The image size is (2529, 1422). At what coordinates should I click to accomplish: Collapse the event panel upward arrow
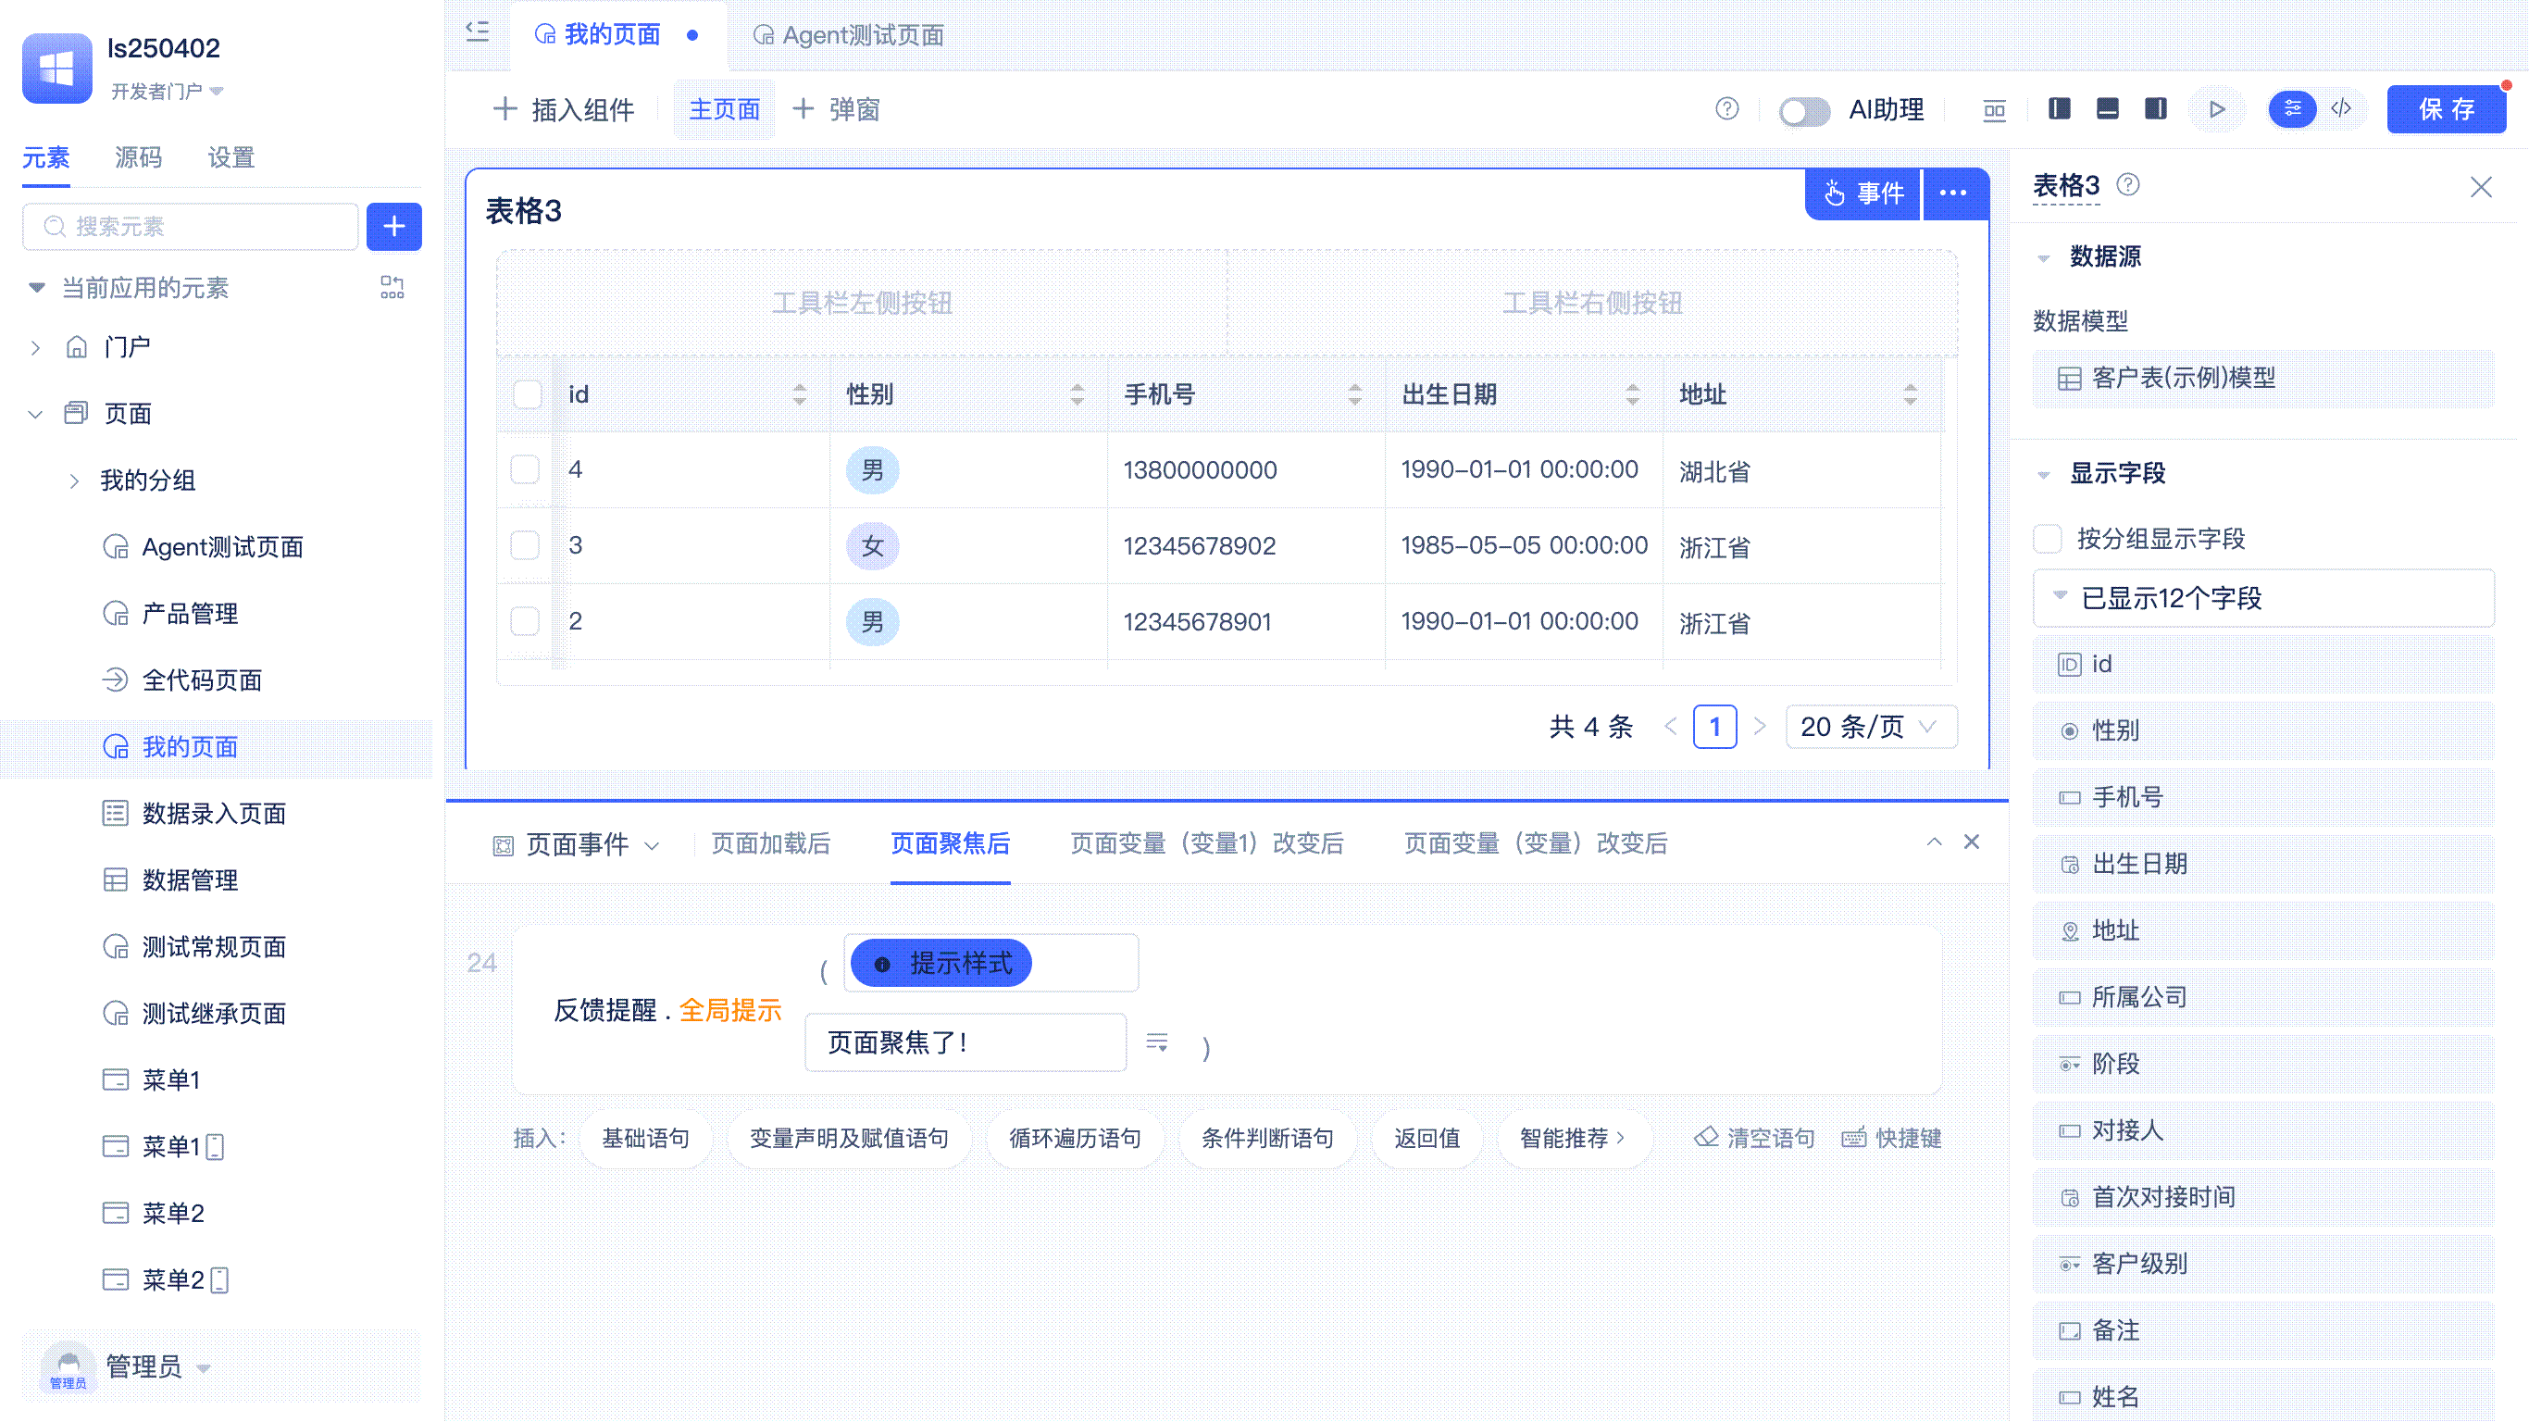(1934, 842)
